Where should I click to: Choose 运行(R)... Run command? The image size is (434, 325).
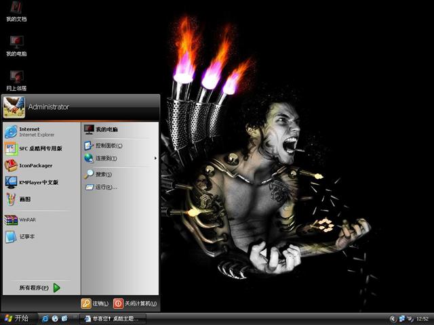[103, 187]
